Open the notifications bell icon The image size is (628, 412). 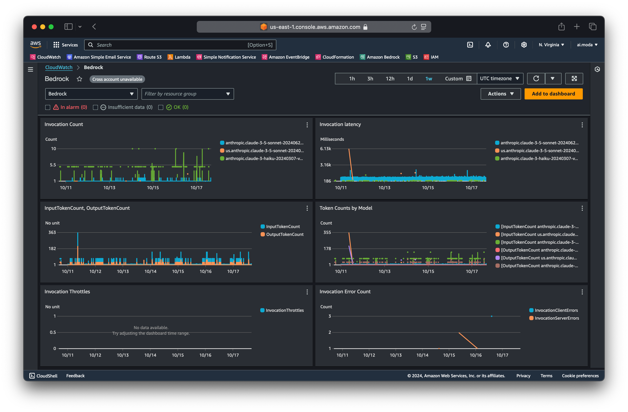point(488,45)
